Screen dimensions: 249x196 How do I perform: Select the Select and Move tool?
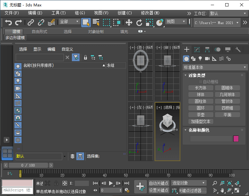(x=129, y=22)
